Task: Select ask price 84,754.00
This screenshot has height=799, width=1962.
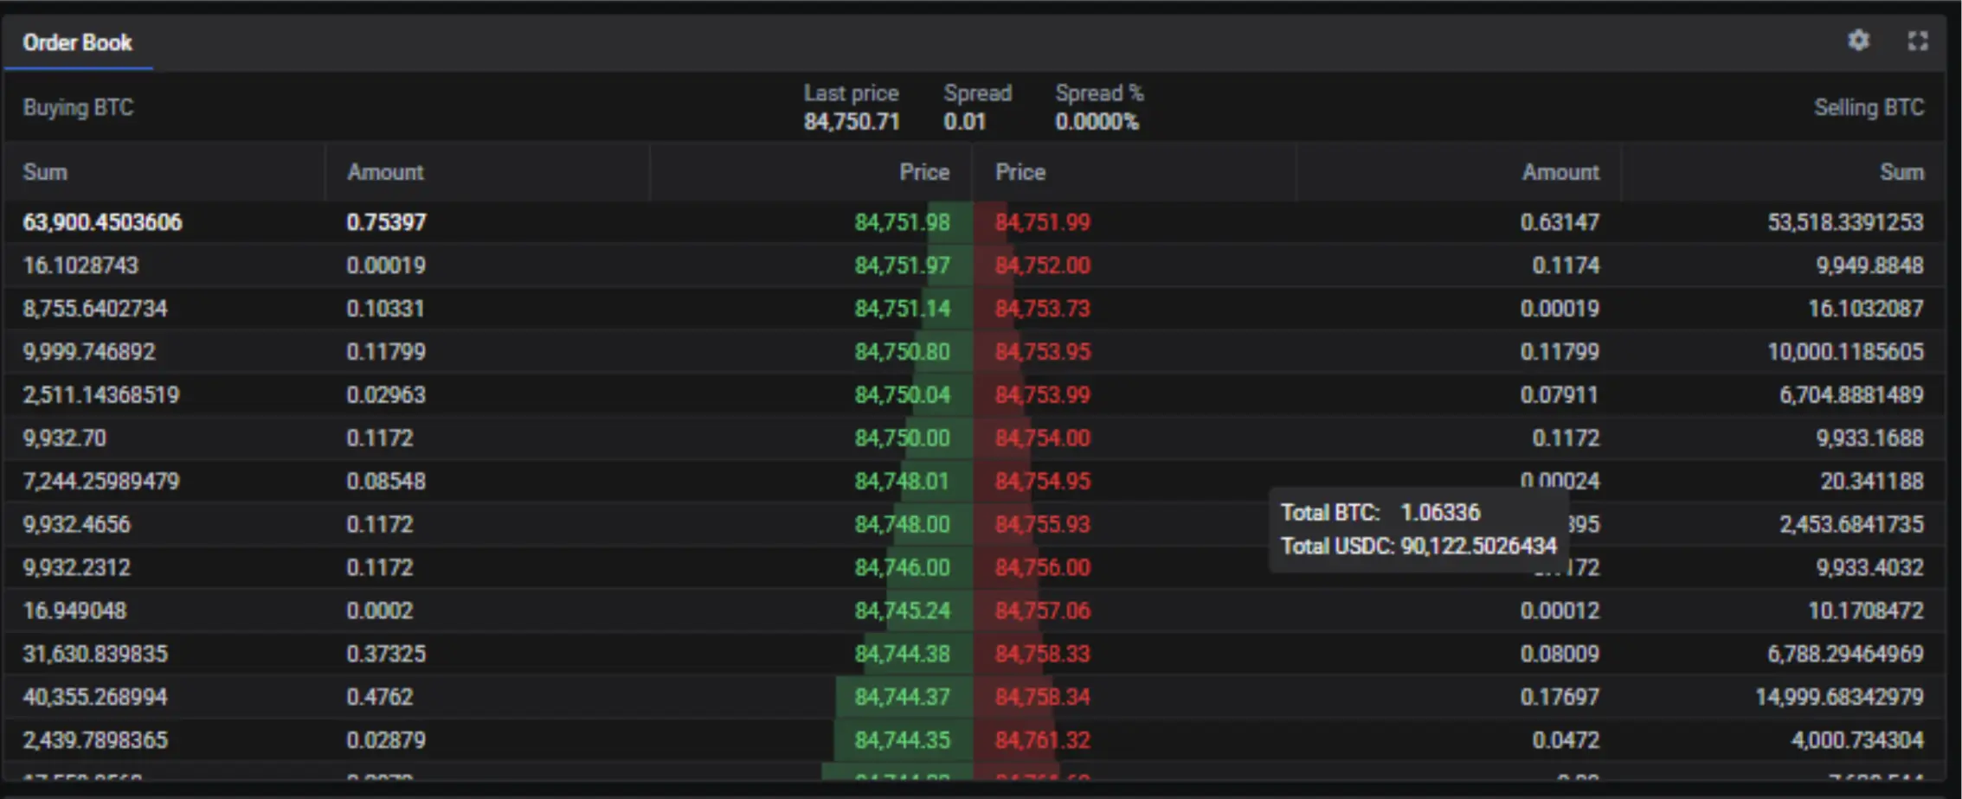Action: pos(1042,438)
